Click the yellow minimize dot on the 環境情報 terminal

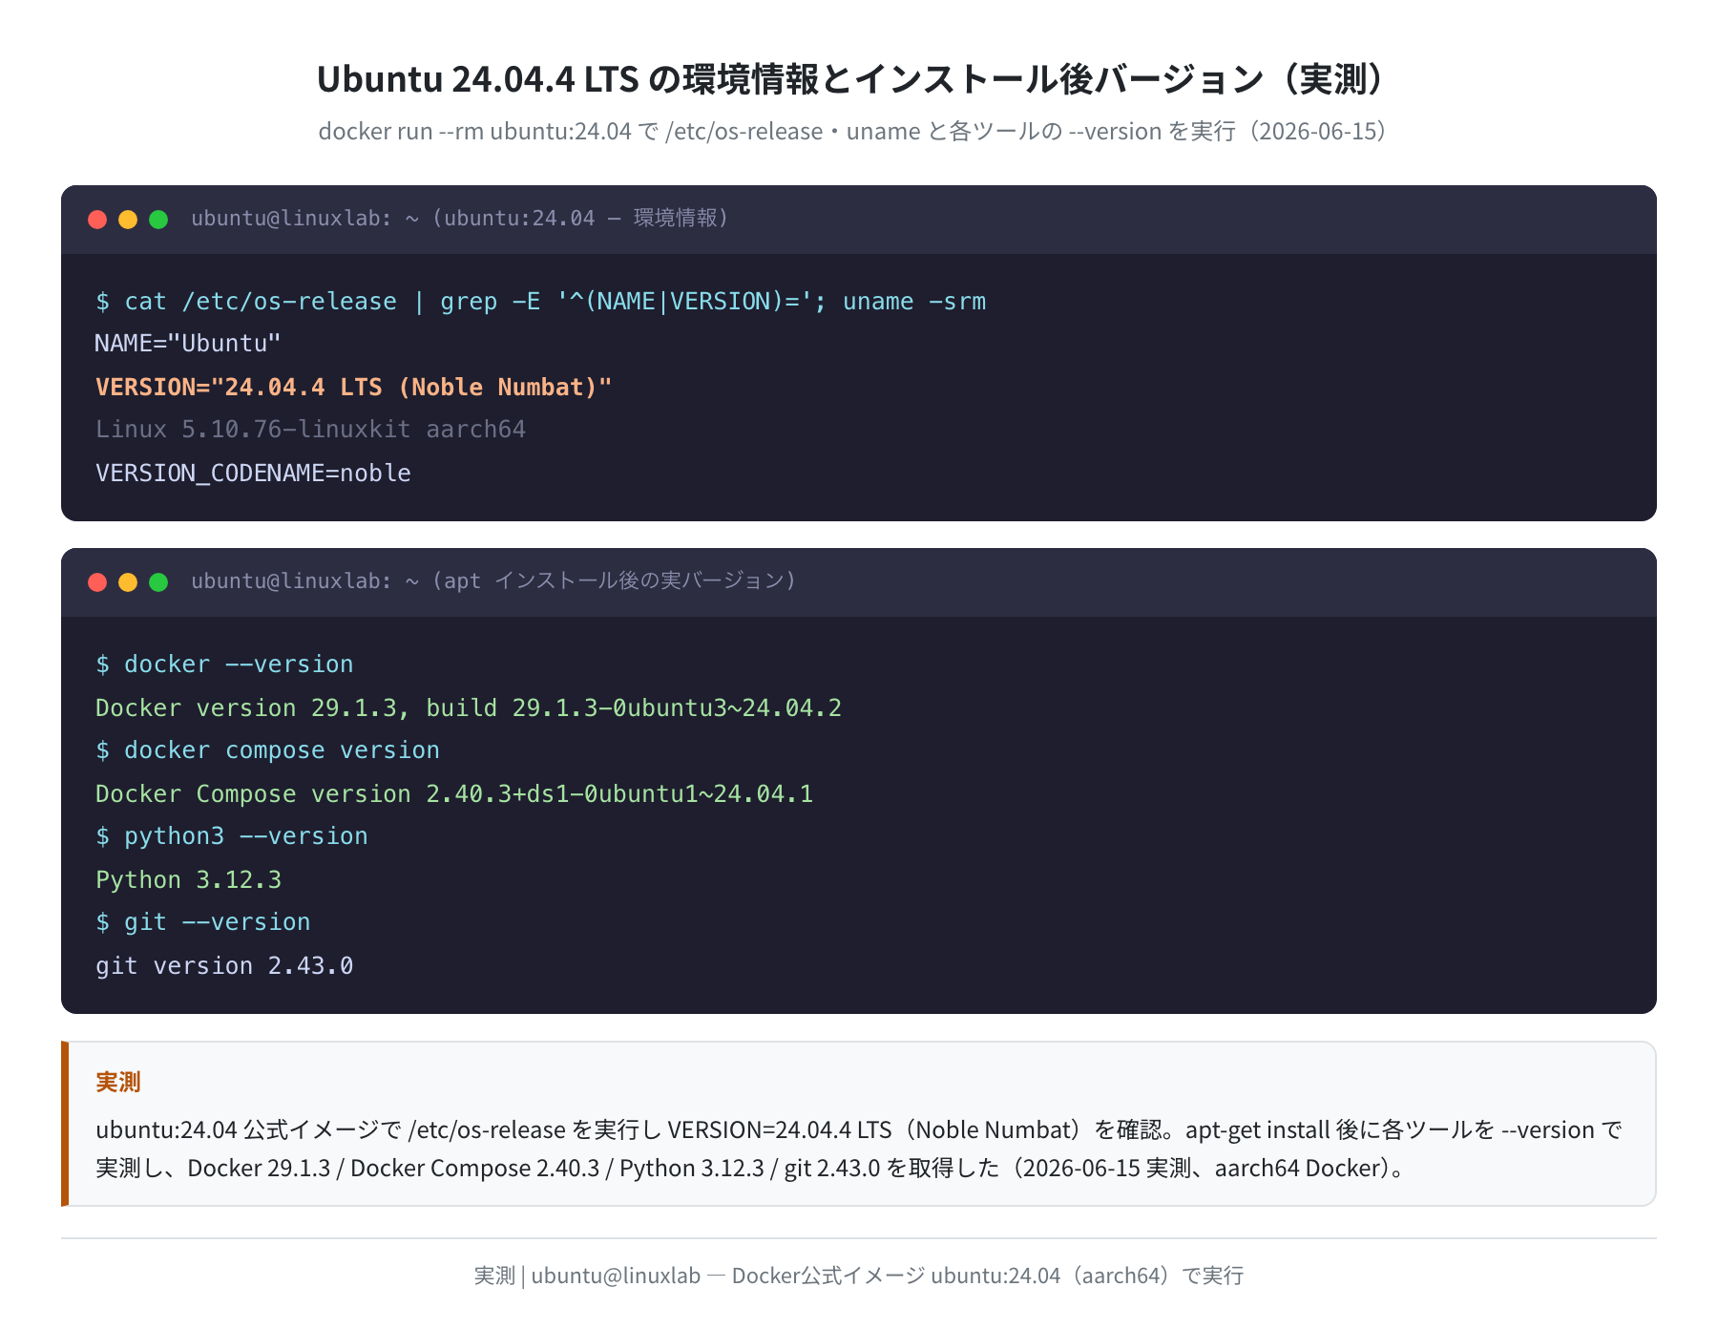coord(128,220)
